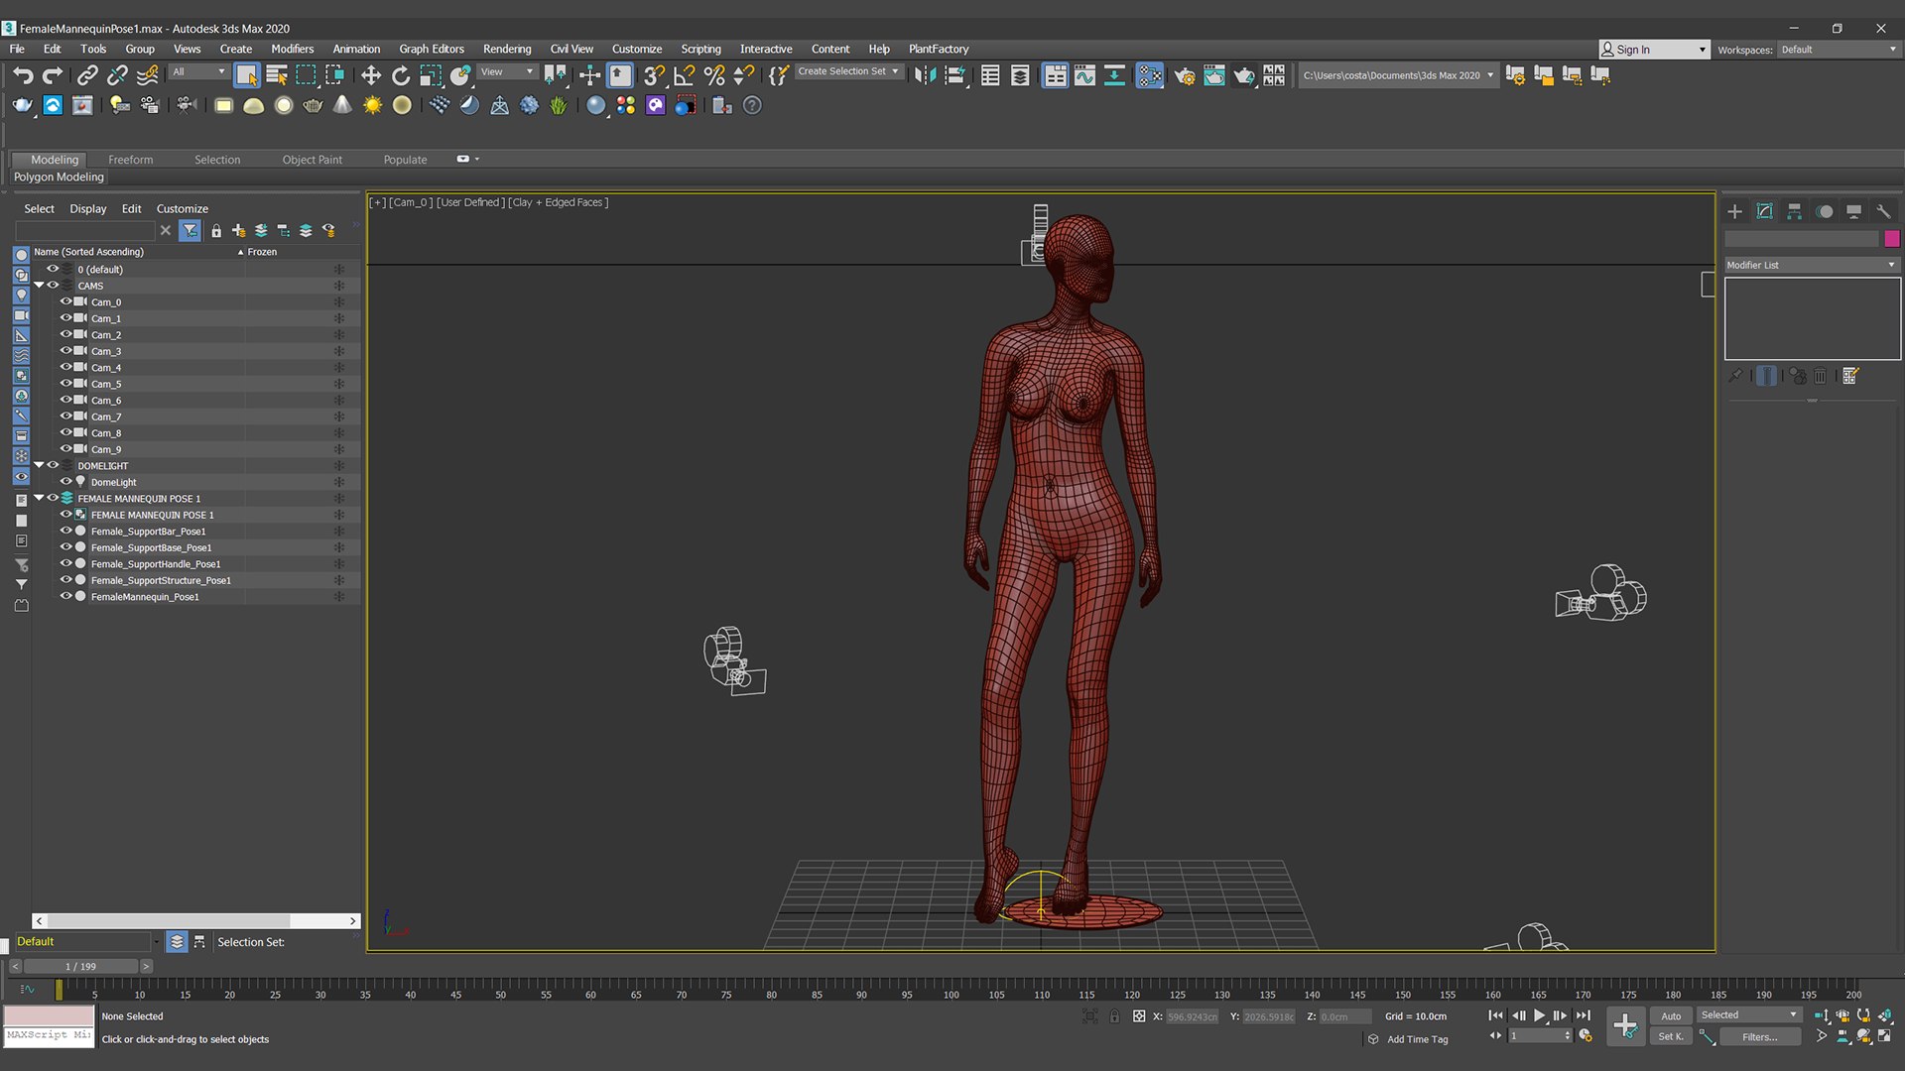The height and width of the screenshot is (1071, 1905).
Task: Open the Schematic View
Action: point(1114,75)
